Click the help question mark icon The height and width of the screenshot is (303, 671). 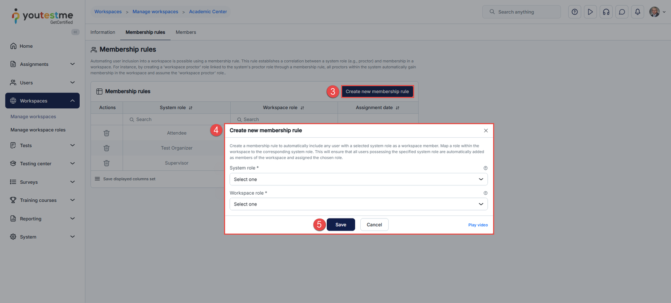(575, 12)
